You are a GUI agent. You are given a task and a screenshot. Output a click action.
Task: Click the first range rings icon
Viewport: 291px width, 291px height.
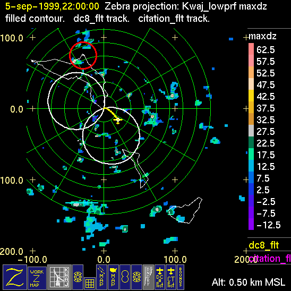[78, 277]
